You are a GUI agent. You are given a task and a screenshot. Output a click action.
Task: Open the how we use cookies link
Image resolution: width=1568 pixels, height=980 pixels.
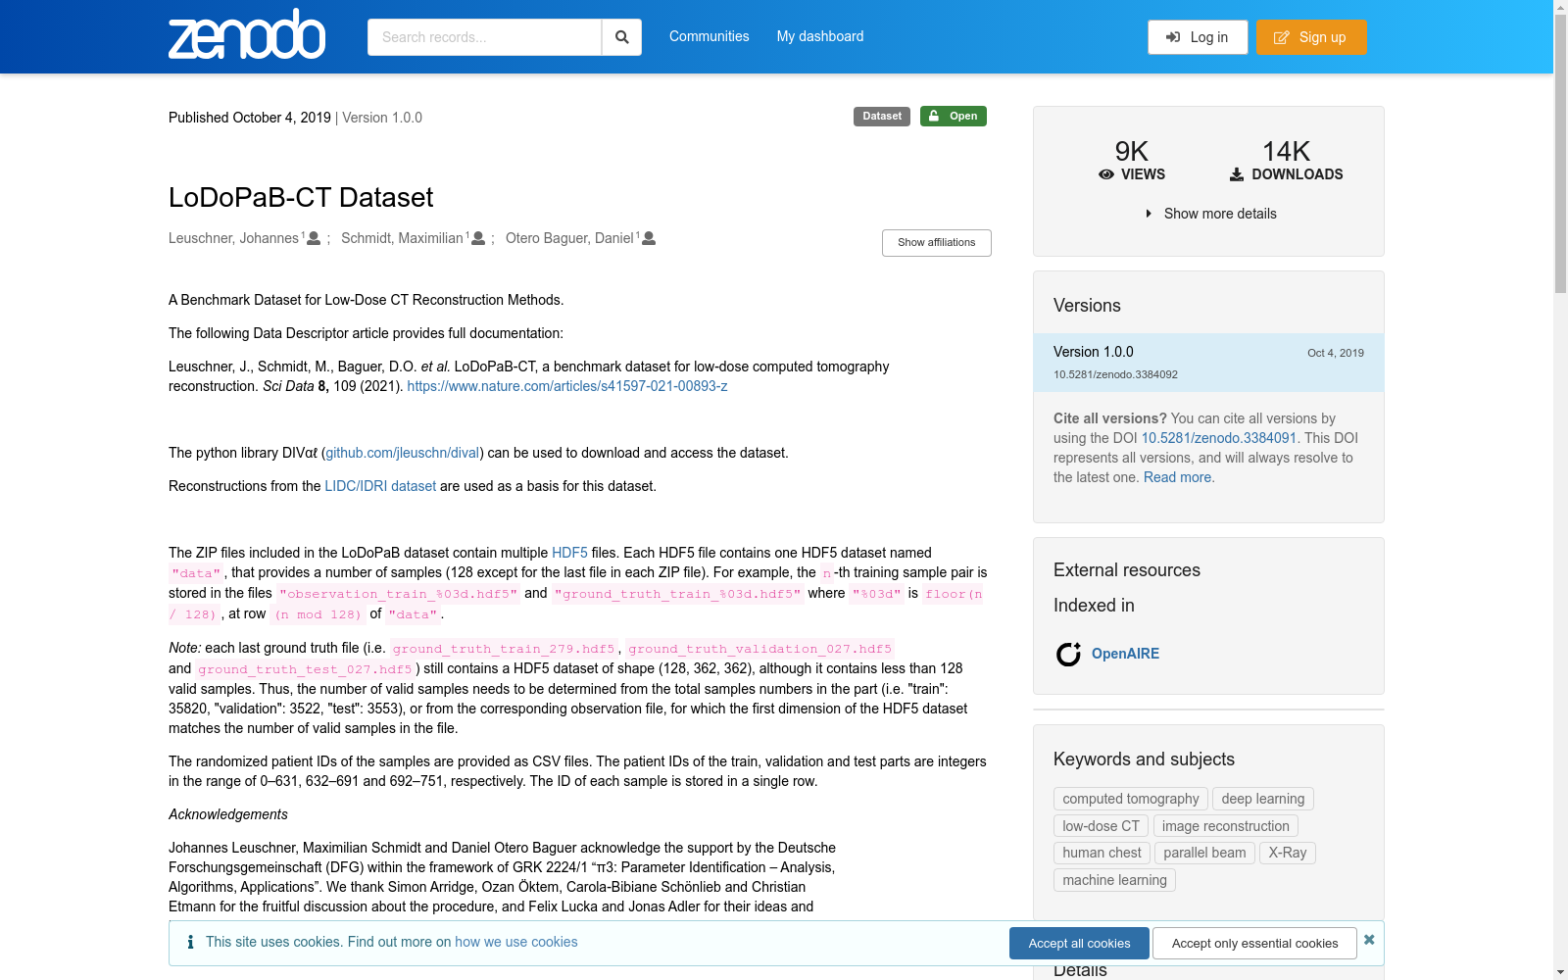[x=516, y=942]
